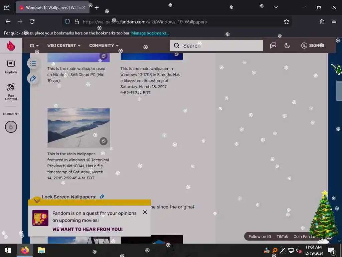Click into the Search field
342x257 pixels.
point(216,46)
